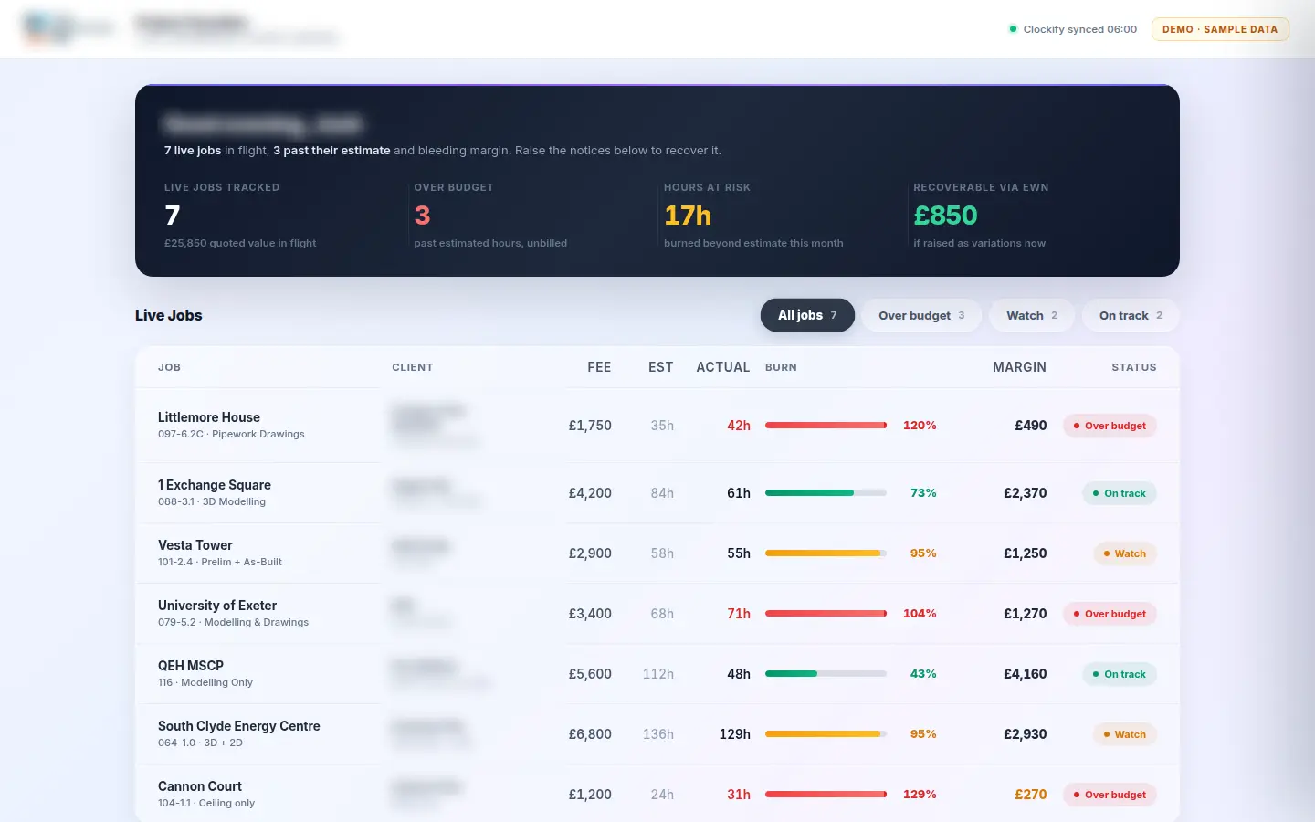Image resolution: width=1315 pixels, height=822 pixels.
Task: Click University of Exeter's burn progress bar
Action: (x=826, y=614)
